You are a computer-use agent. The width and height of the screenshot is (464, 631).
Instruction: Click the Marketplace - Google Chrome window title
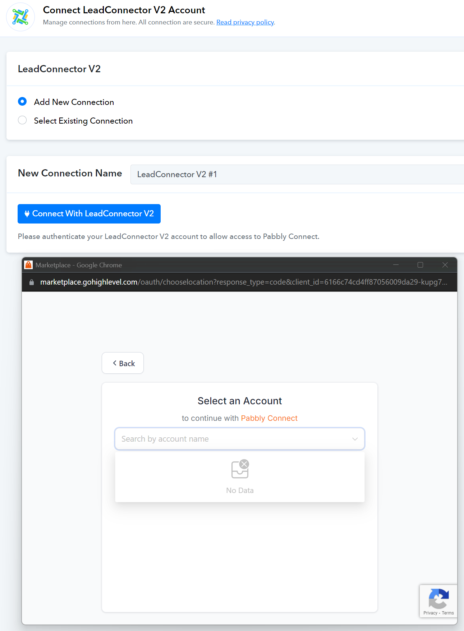click(x=79, y=265)
